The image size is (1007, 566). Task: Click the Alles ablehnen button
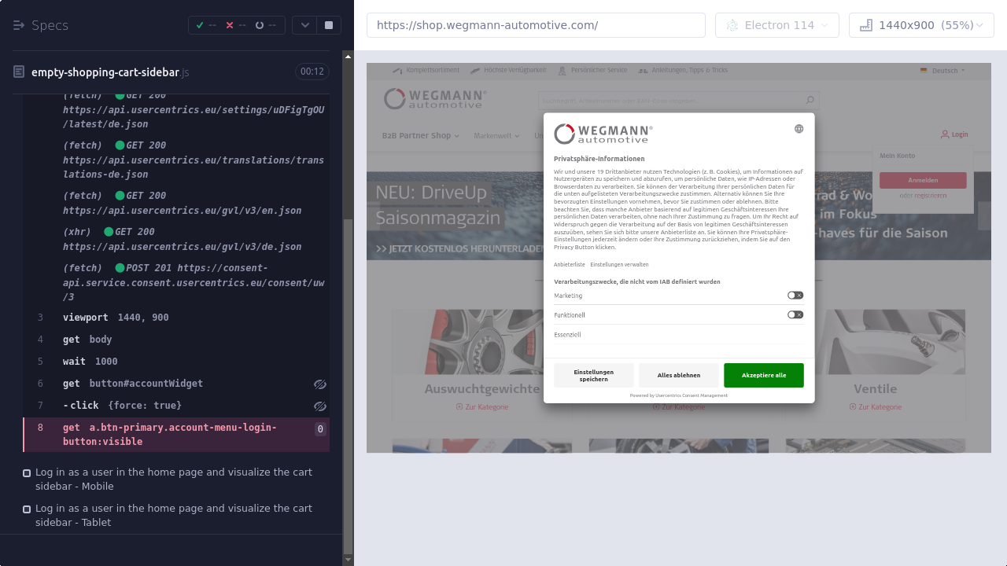(x=678, y=375)
